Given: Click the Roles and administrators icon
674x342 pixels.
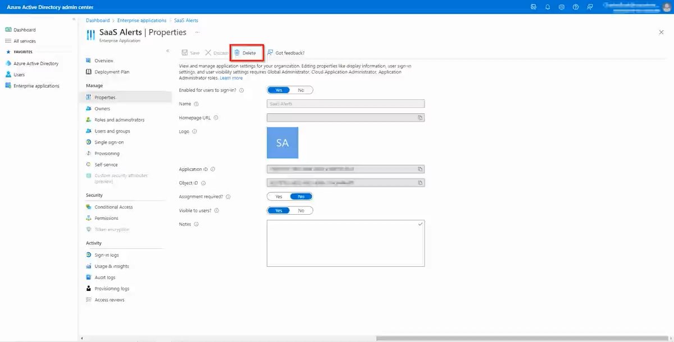Looking at the screenshot, I should (89, 120).
